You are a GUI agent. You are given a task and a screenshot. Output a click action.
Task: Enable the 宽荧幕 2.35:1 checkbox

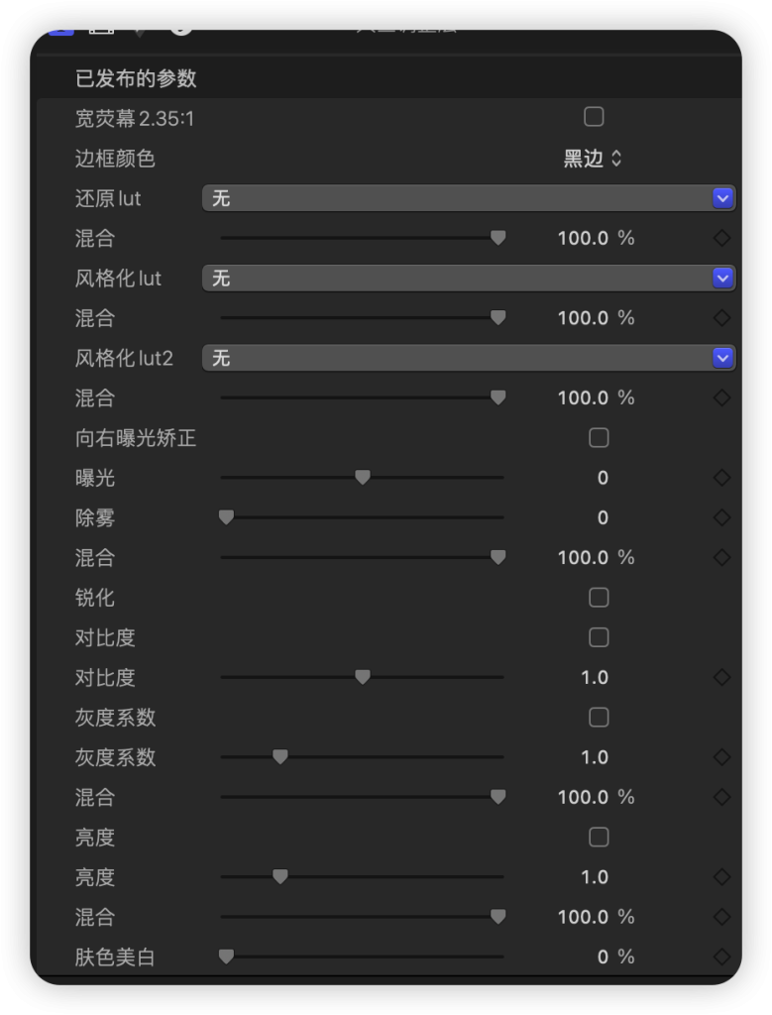pyautogui.click(x=594, y=117)
